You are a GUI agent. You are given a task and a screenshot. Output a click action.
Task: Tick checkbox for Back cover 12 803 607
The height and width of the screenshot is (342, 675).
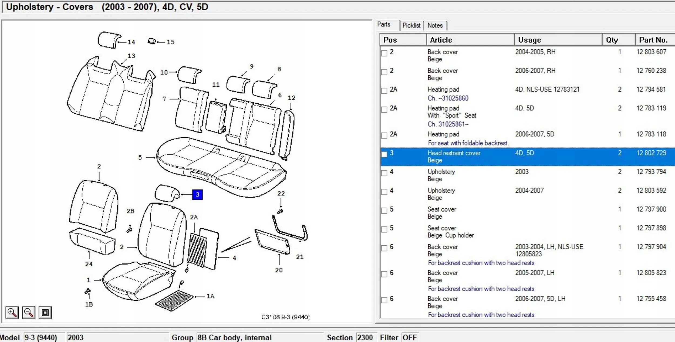coord(384,53)
